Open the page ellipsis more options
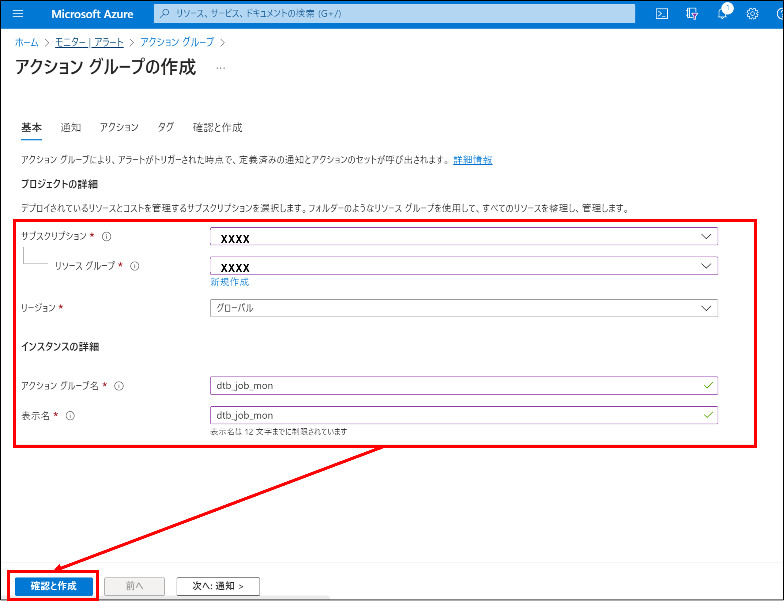The width and height of the screenshot is (784, 601). click(221, 68)
